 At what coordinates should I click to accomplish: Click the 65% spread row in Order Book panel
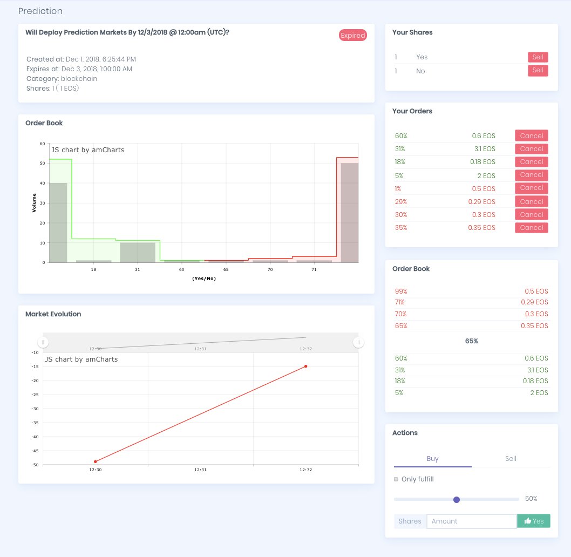pyautogui.click(x=471, y=341)
